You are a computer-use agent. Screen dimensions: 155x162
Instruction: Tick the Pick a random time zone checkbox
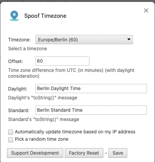10,140
